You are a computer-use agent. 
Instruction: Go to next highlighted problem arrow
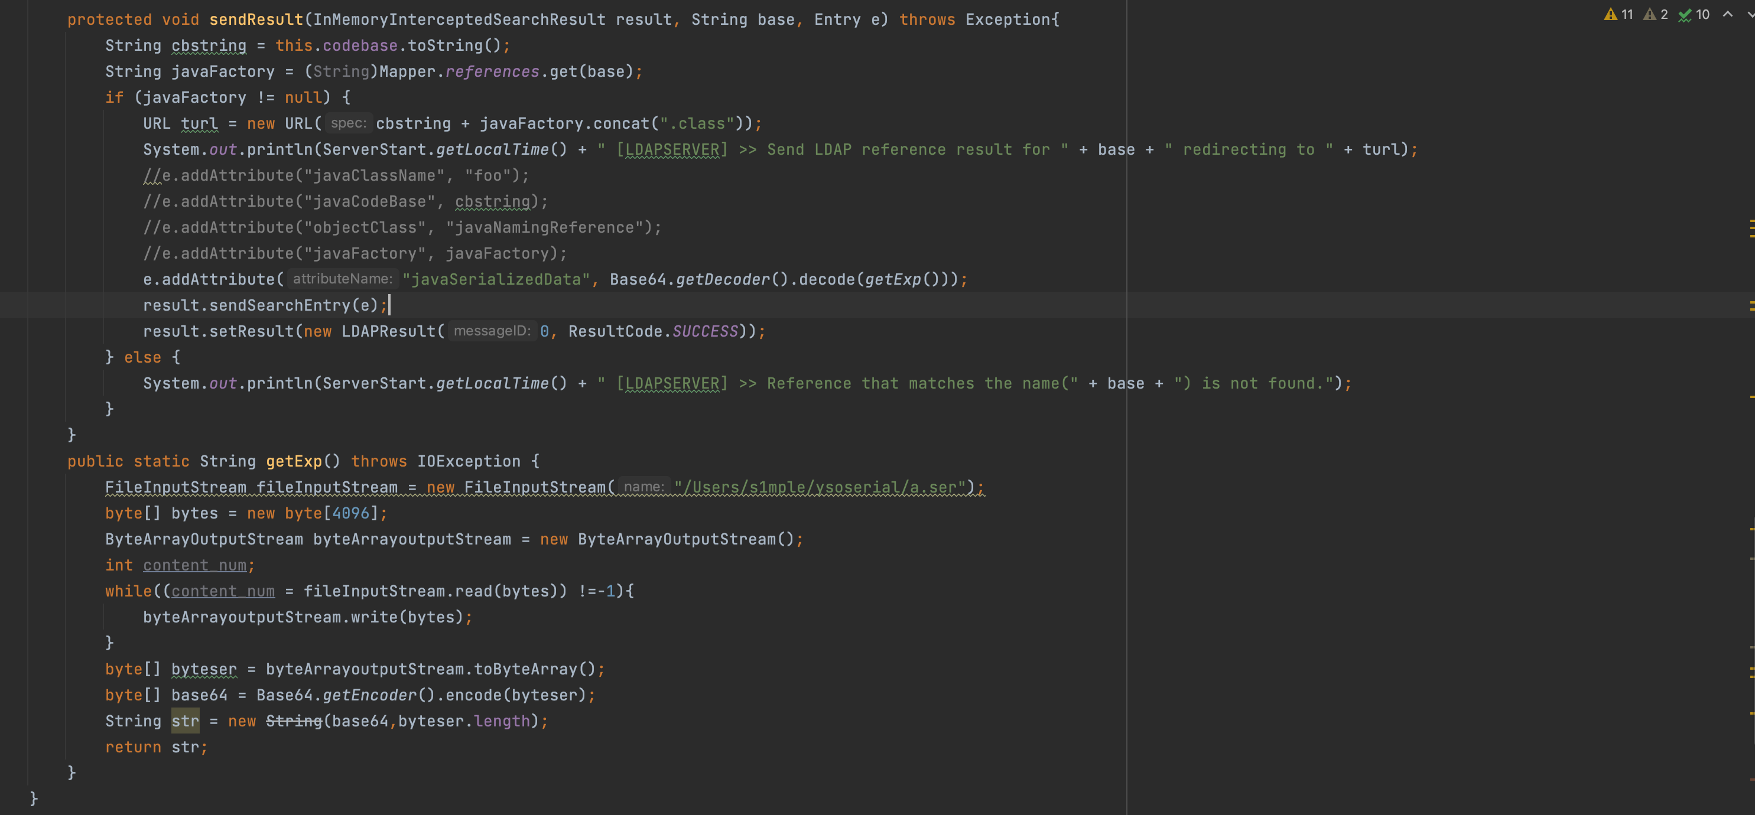coord(1750,14)
